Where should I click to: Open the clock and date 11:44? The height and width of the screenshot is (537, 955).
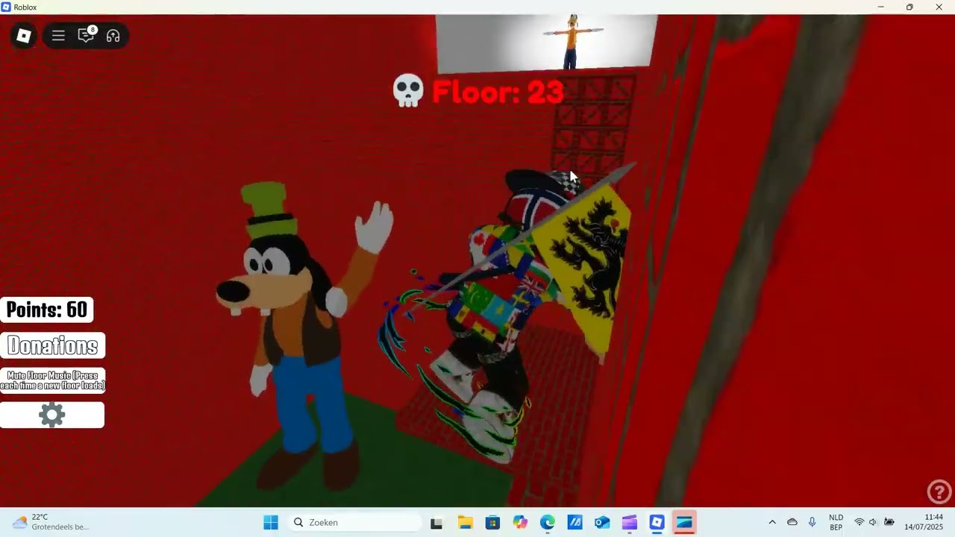(924, 522)
